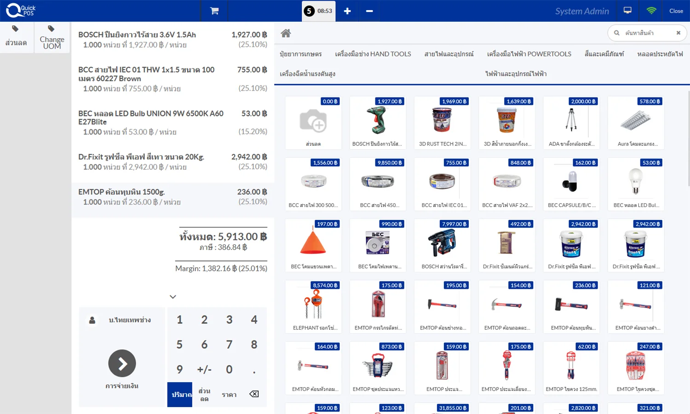Open the shopping cart icon
This screenshot has height=414, width=690.
(x=213, y=11)
